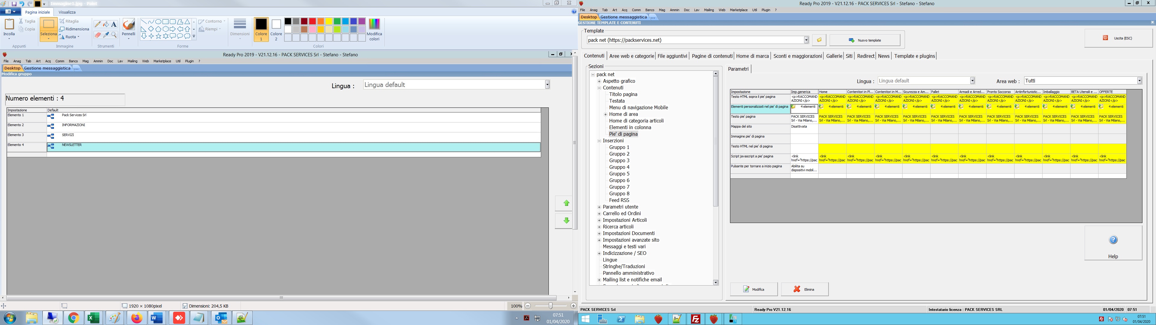1156x325 pixels.
Task: Open FileZilla on the right taskbar
Action: pos(696,319)
